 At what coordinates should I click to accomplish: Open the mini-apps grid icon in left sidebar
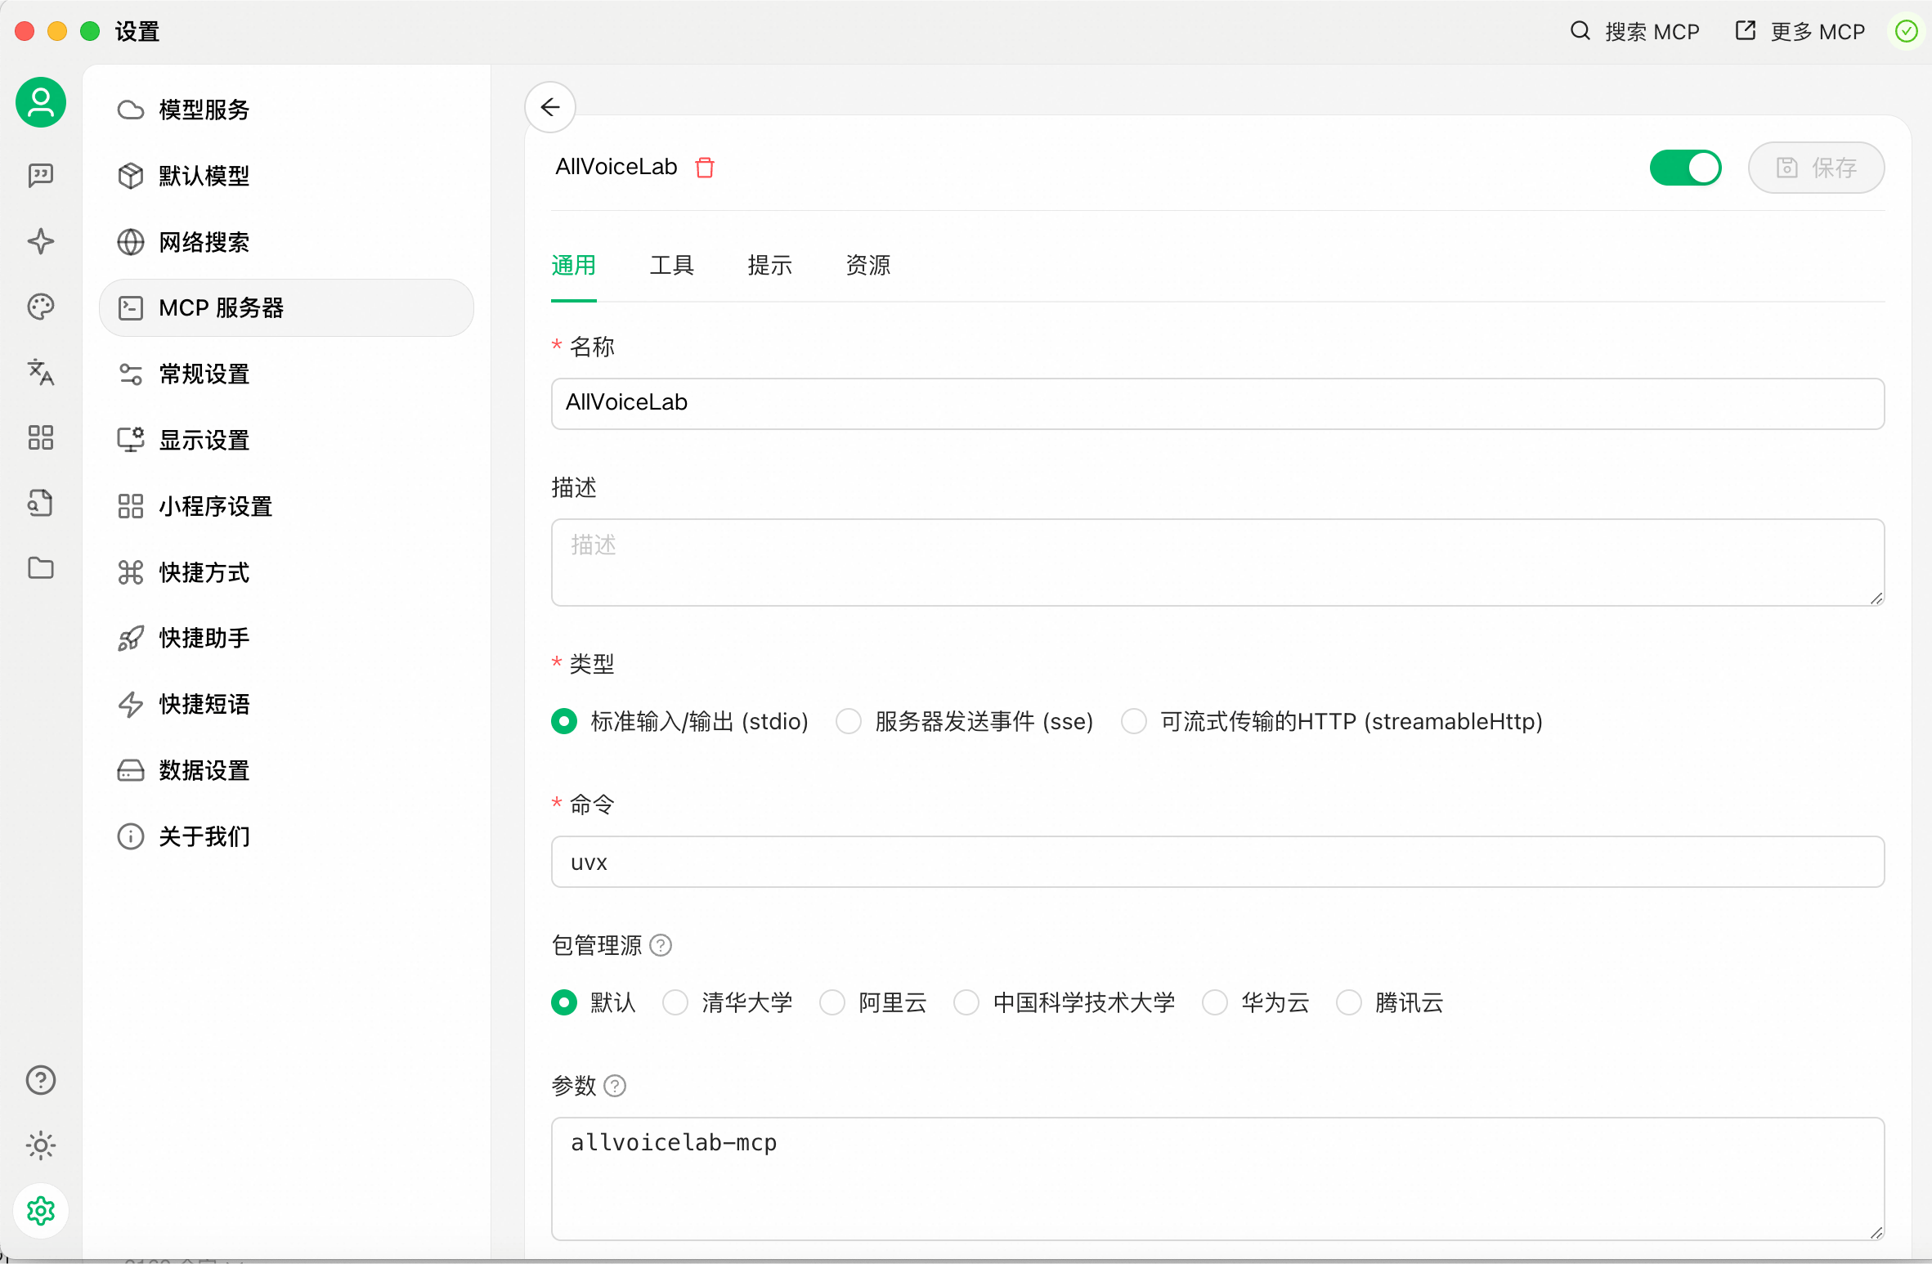40,437
